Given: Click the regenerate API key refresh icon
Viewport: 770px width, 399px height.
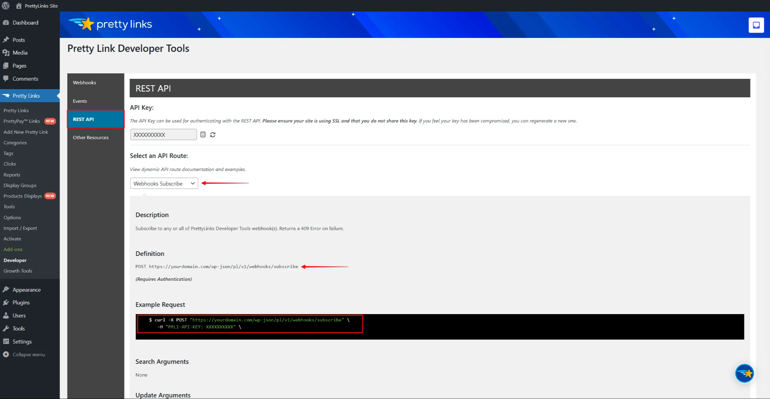Looking at the screenshot, I should click(x=213, y=135).
